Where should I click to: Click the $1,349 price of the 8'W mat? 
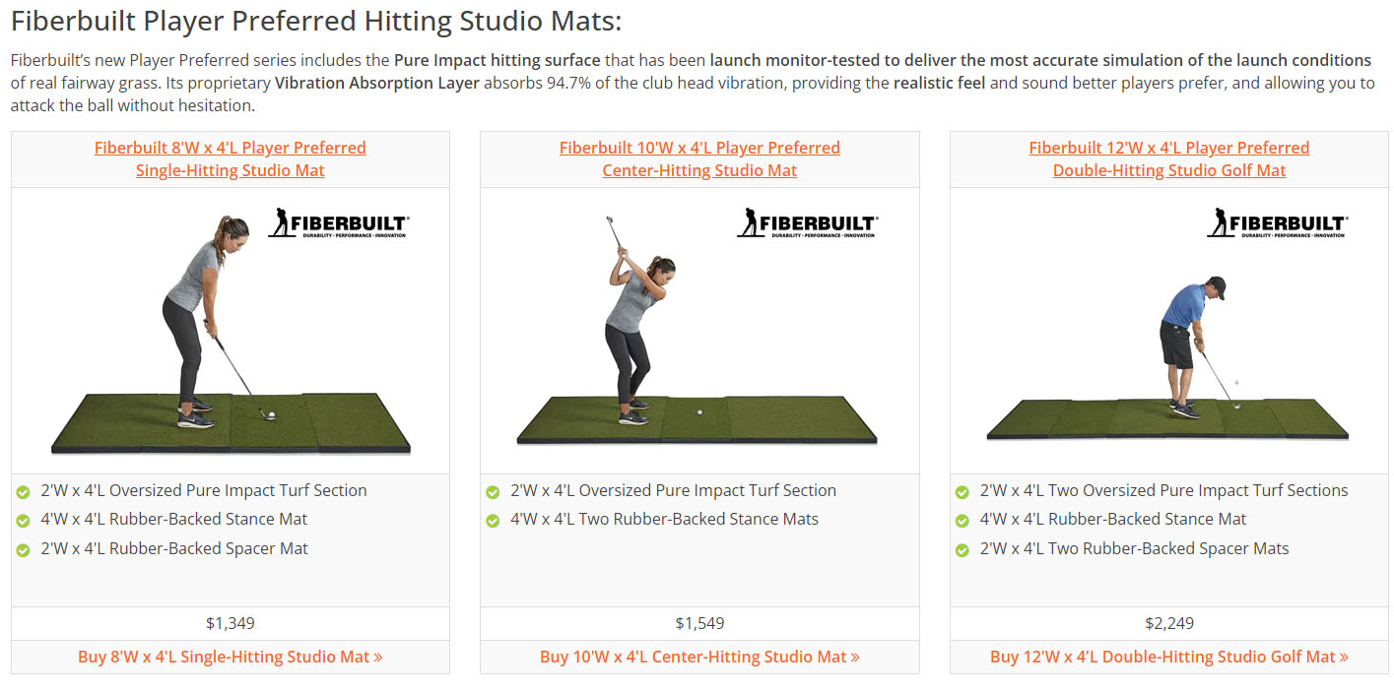(x=231, y=623)
